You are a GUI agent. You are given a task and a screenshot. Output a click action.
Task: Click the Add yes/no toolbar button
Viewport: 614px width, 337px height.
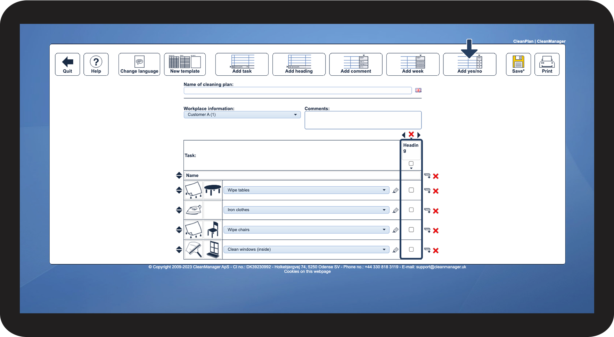[470, 64]
